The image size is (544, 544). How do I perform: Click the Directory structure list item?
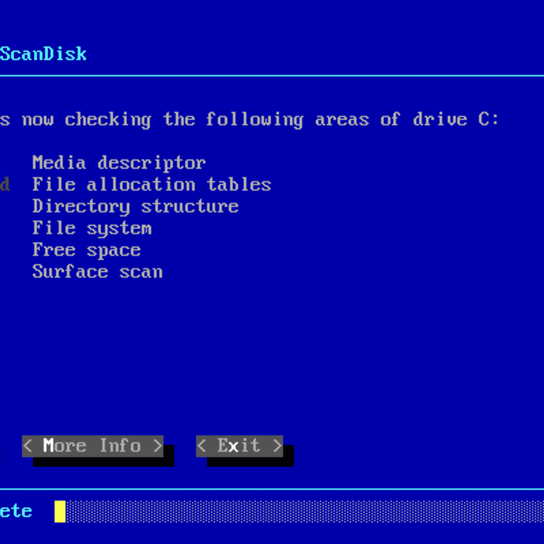tap(135, 206)
